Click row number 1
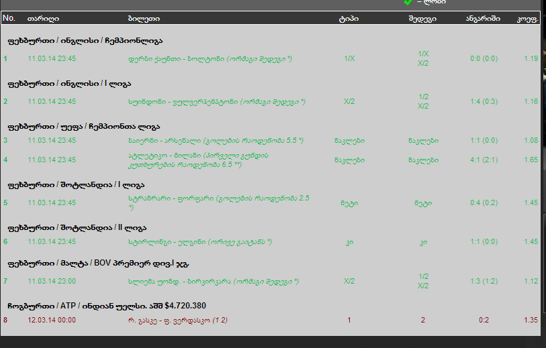Viewport: 546px width, 348px height. (5, 59)
